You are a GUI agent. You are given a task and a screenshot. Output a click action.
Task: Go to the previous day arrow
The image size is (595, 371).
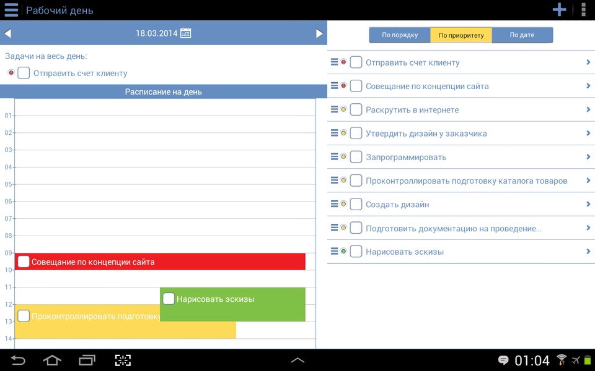coord(7,33)
